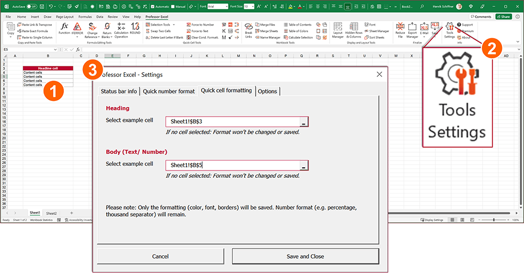Click Swap Two Cells

tap(158, 31)
